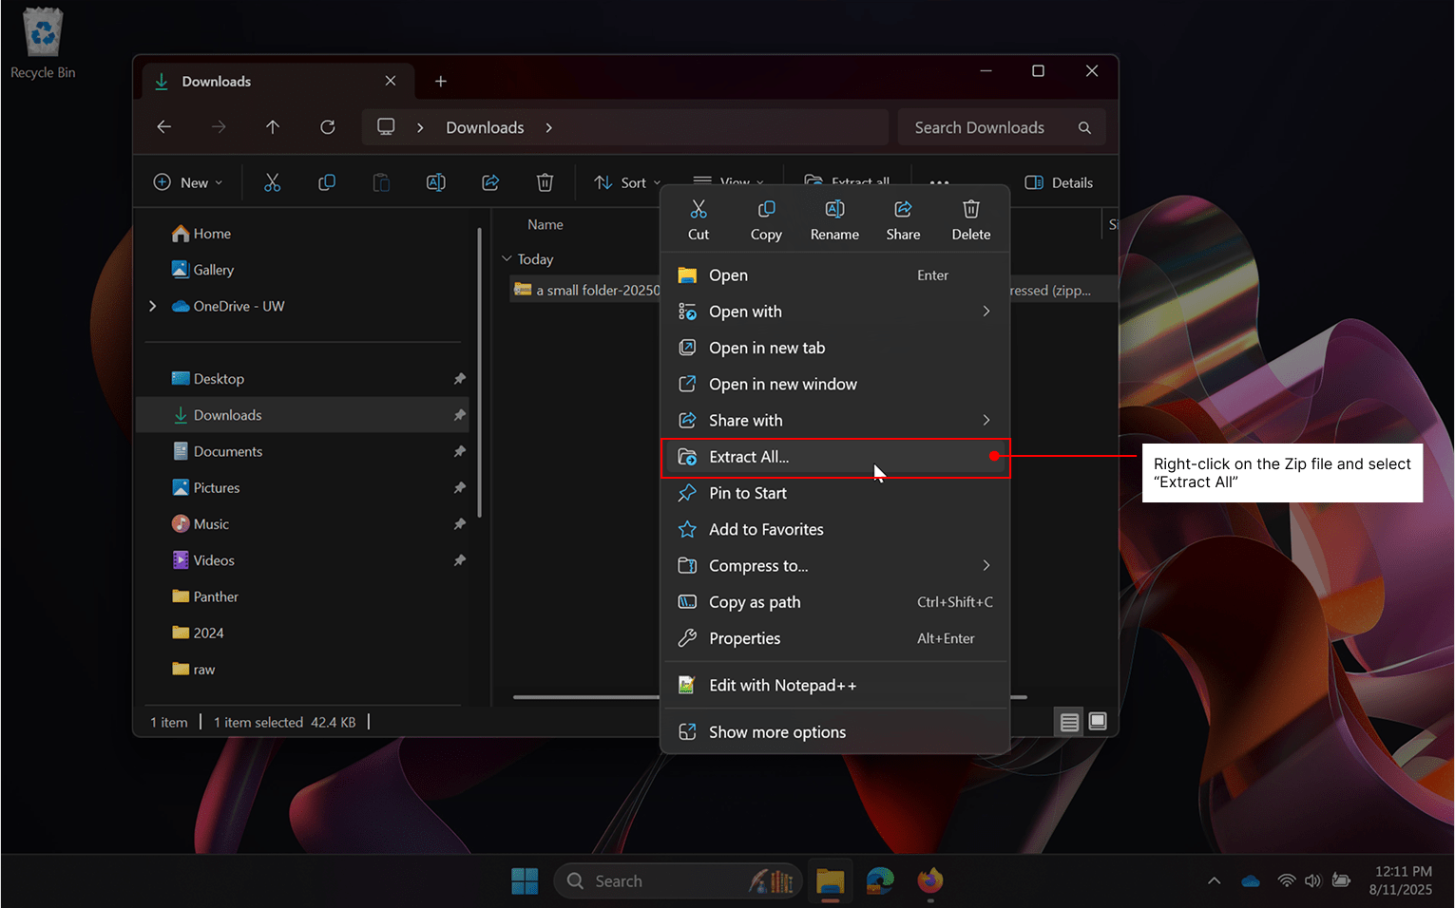Click the Paste icon in the toolbar
Image resolution: width=1455 pixels, height=908 pixels.
[381, 181]
